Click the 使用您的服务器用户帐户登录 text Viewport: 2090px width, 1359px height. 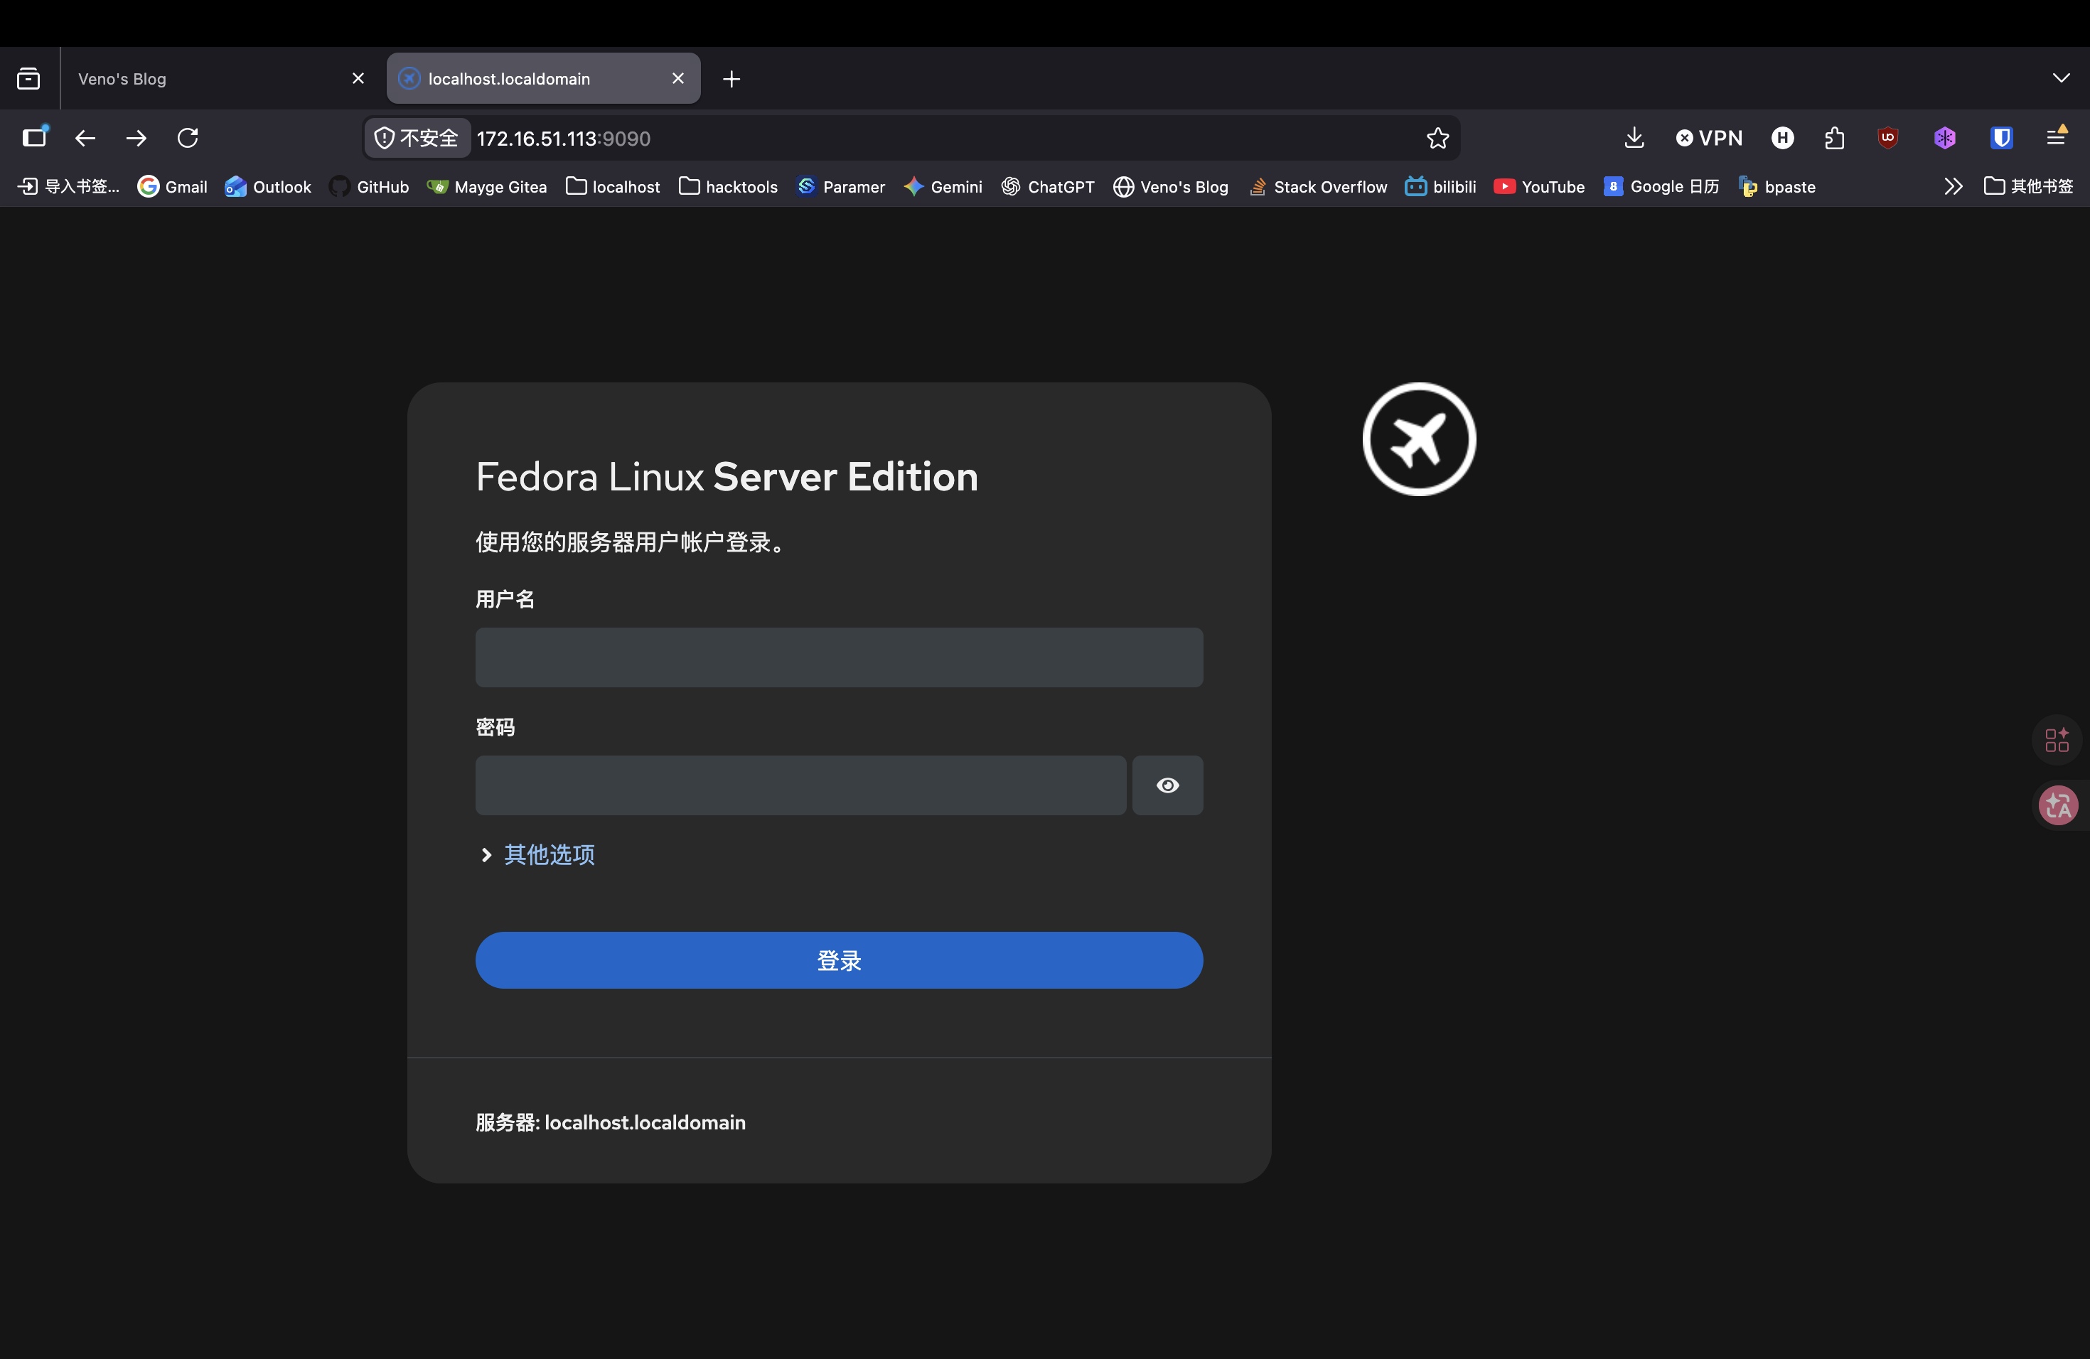point(631,542)
